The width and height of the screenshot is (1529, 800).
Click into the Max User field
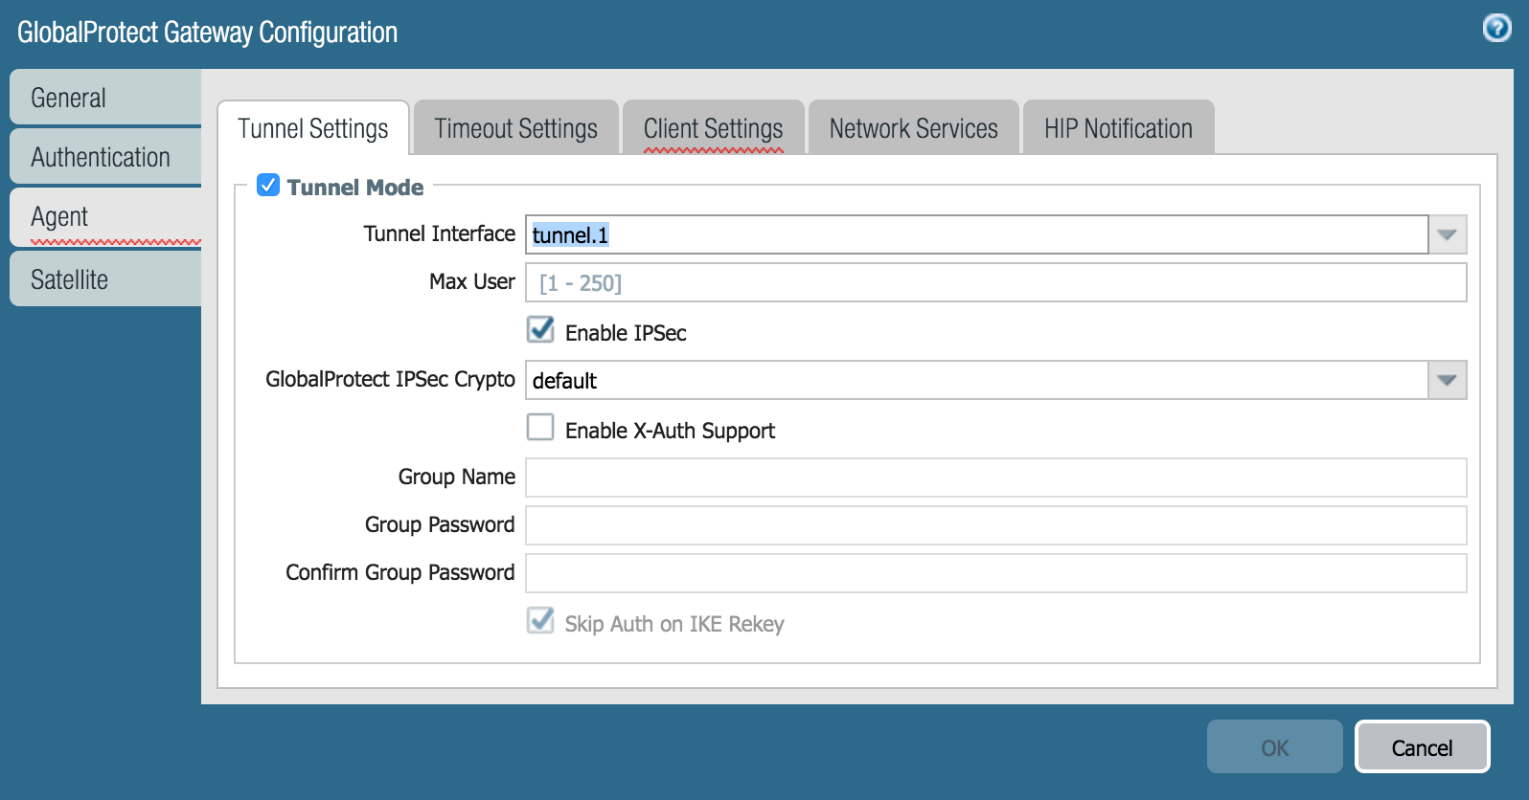point(995,283)
